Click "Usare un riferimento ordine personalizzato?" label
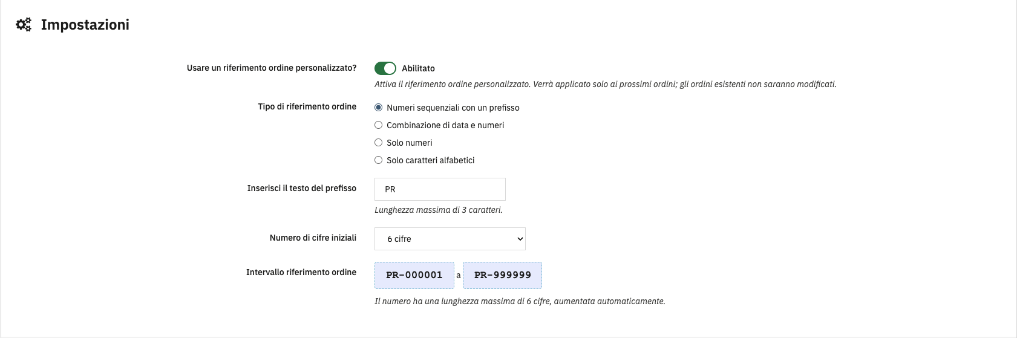The height and width of the screenshot is (338, 1017). pyautogui.click(x=272, y=68)
